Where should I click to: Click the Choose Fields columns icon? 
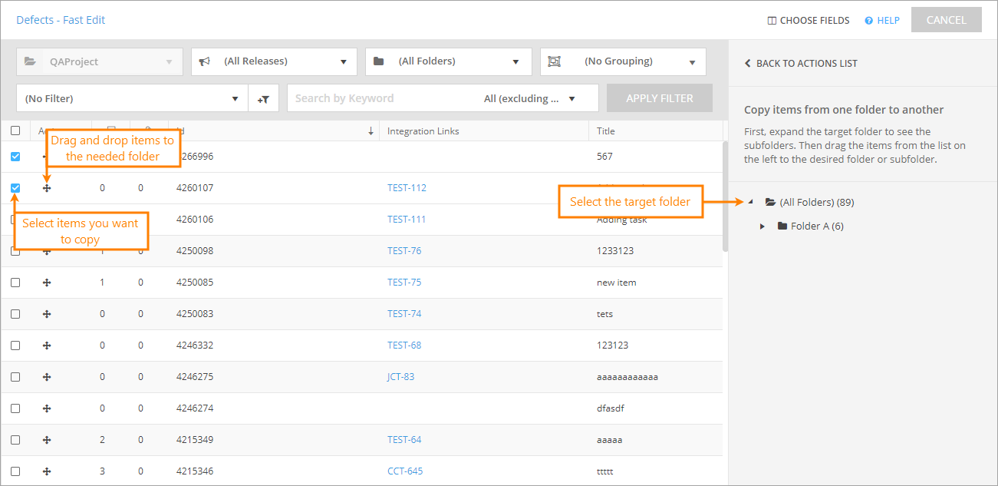(x=772, y=21)
